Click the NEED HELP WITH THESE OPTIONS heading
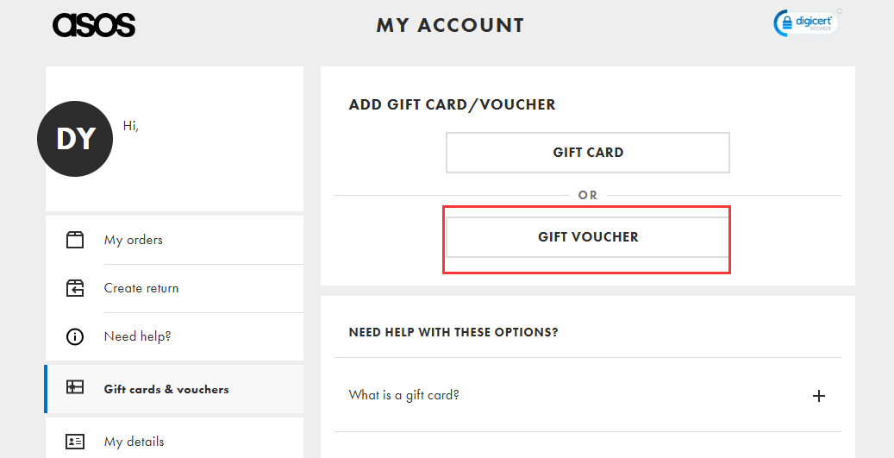Image resolution: width=894 pixels, height=458 pixels. 453,332
